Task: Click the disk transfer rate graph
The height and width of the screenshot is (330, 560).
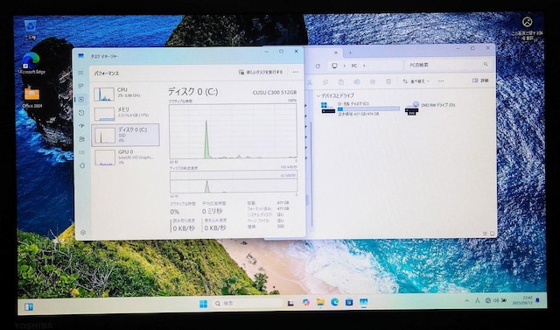Action: 234,182
